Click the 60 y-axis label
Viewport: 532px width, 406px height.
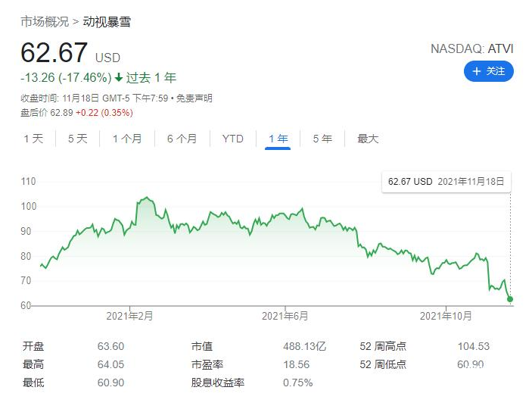pyautogui.click(x=26, y=305)
